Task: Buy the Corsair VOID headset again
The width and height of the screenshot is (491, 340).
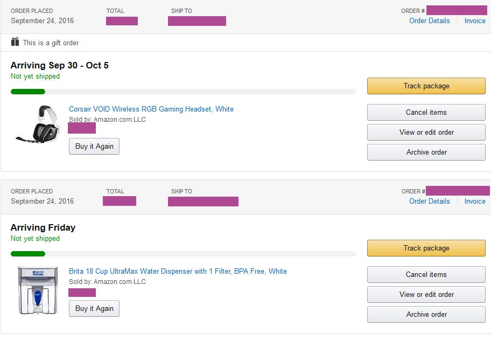Action: tap(94, 147)
